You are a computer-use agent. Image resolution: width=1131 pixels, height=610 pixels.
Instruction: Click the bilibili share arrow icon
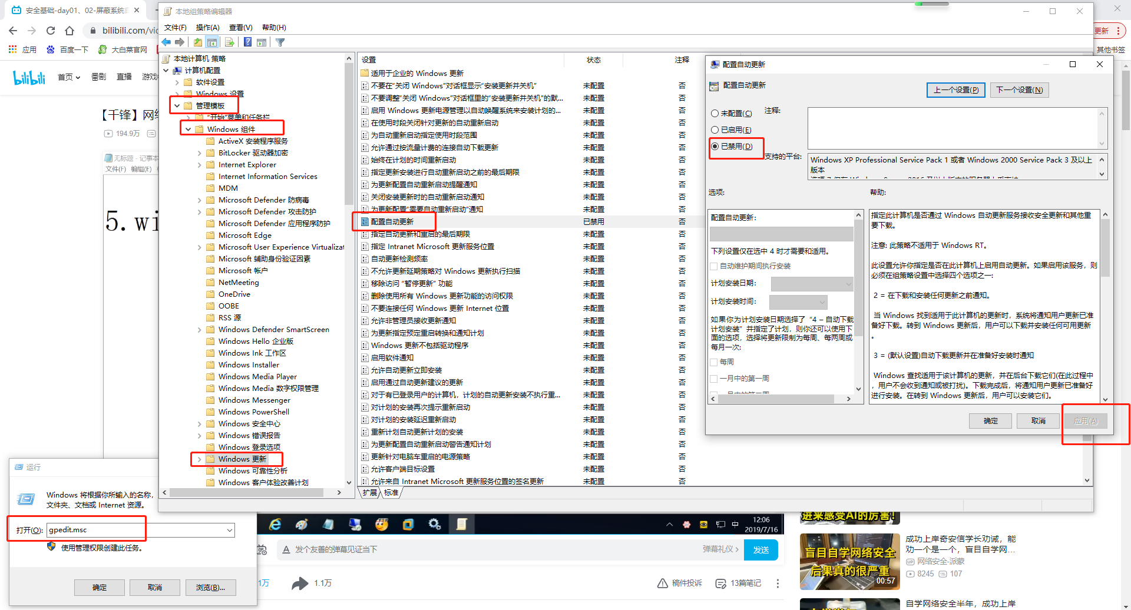tap(300, 583)
